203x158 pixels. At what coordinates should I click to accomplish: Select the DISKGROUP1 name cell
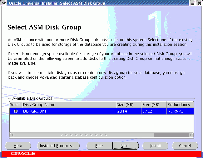click(69, 111)
